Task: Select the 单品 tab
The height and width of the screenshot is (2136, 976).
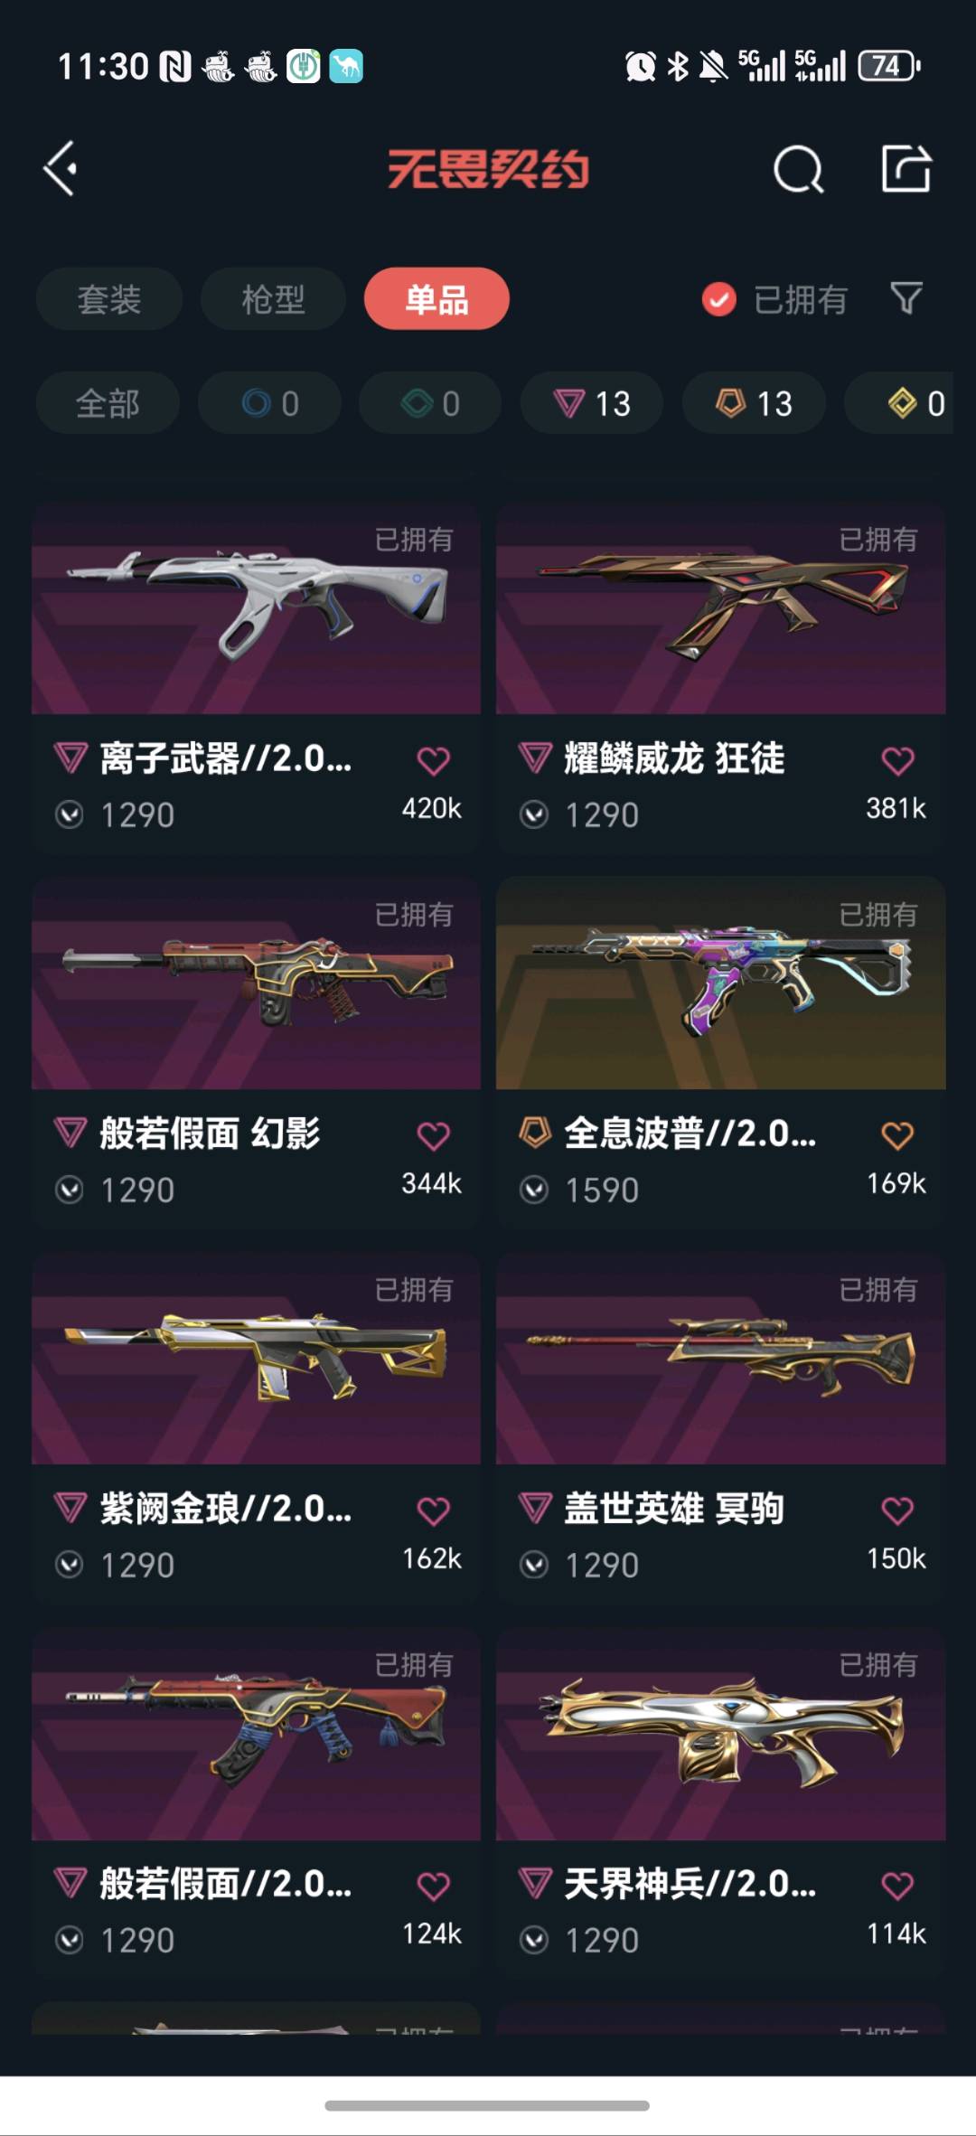Action: (436, 299)
